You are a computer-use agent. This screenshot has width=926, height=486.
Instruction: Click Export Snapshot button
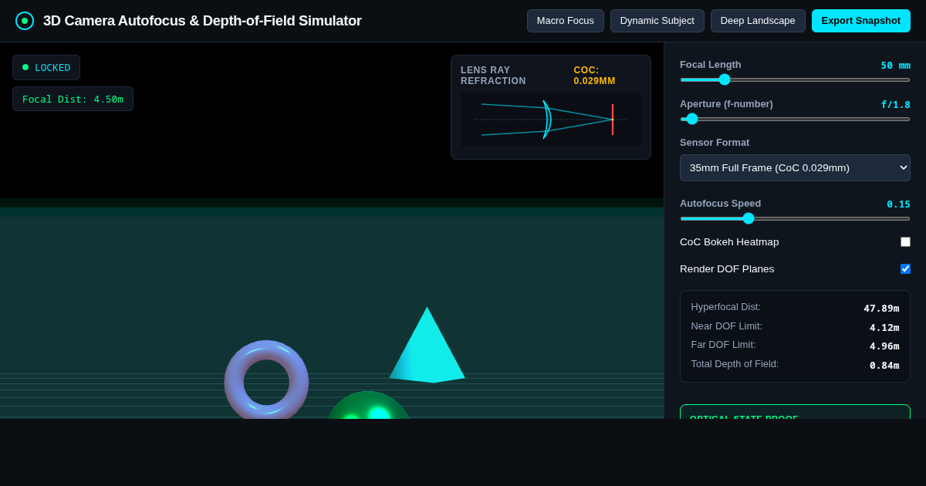click(x=861, y=21)
